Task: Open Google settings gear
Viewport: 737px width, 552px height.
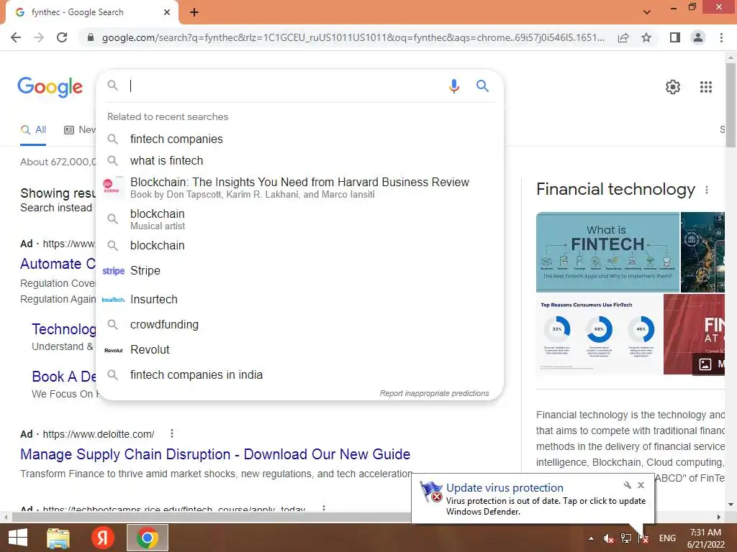Action: (x=673, y=87)
